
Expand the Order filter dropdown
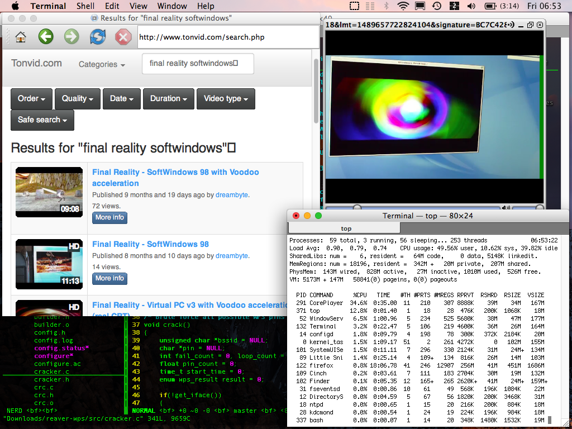(x=31, y=98)
